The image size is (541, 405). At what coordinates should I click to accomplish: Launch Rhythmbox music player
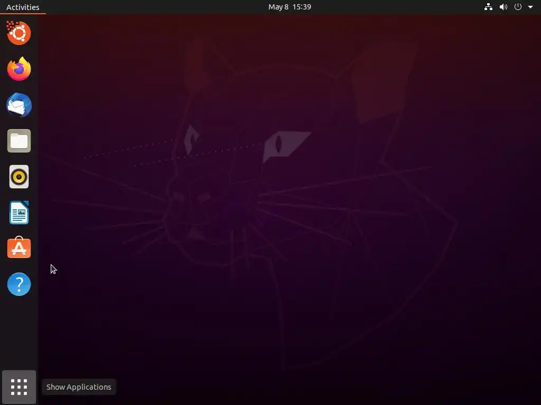click(x=19, y=177)
